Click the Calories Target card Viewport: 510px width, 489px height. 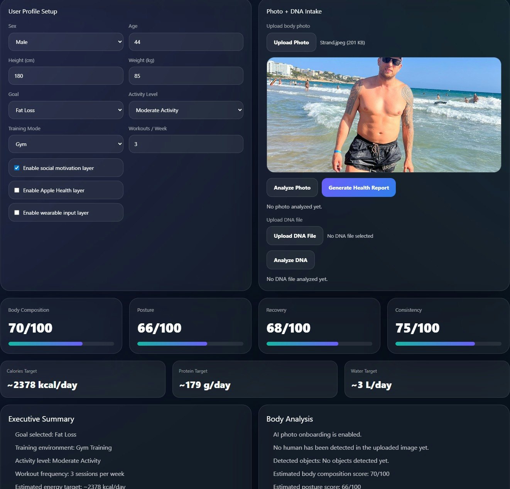tap(83, 379)
